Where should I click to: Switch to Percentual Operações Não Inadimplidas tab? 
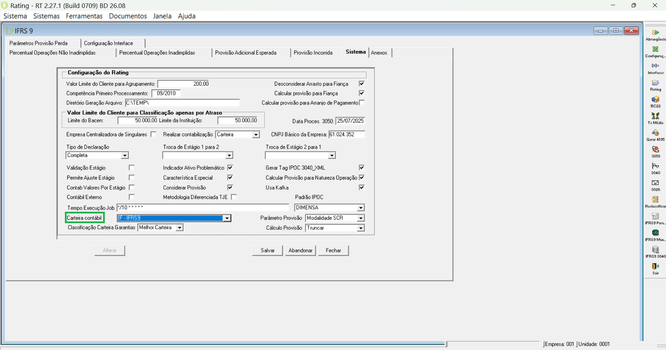[x=61, y=53]
